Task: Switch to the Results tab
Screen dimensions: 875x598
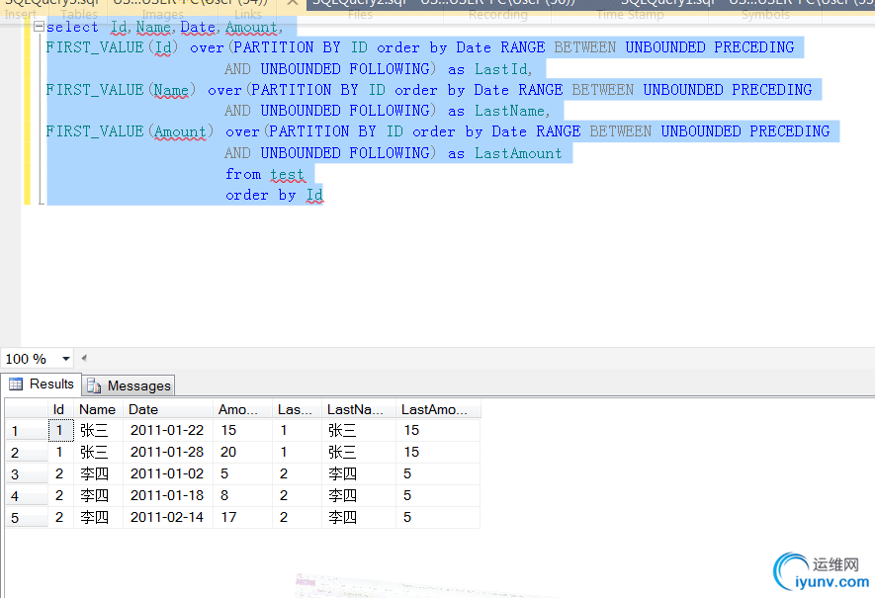Action: pyautogui.click(x=42, y=384)
